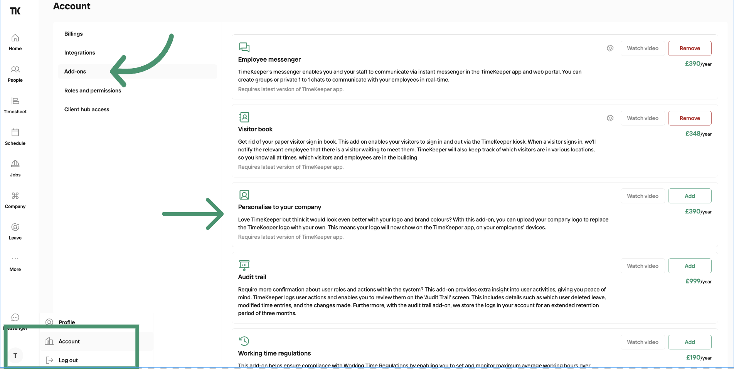Open the Integrations settings page
This screenshot has width=734, height=369.
point(80,53)
